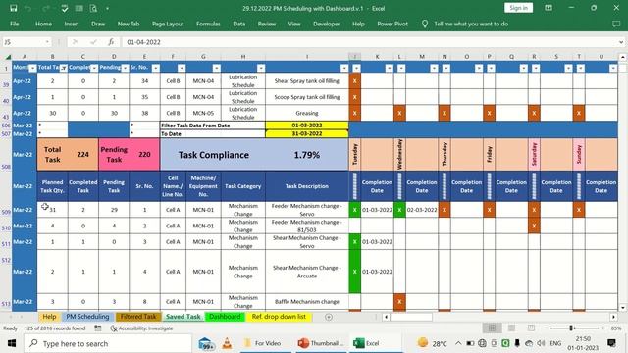Click the macro recording icon in status bar
This screenshot has height=353, width=628.
tap(98, 328)
